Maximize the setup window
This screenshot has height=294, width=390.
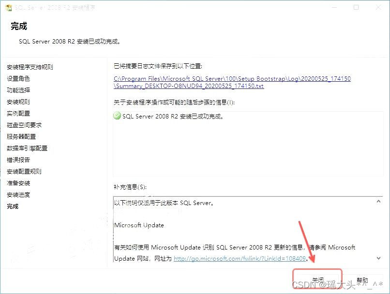[356, 7]
